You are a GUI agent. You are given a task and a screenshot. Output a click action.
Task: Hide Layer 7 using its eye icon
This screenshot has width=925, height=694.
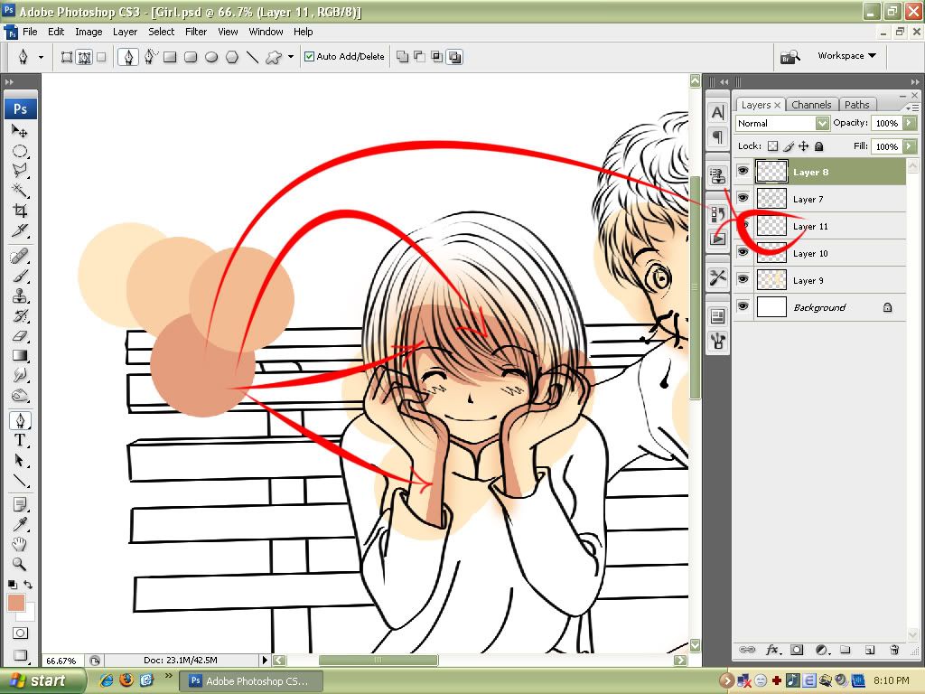[743, 199]
